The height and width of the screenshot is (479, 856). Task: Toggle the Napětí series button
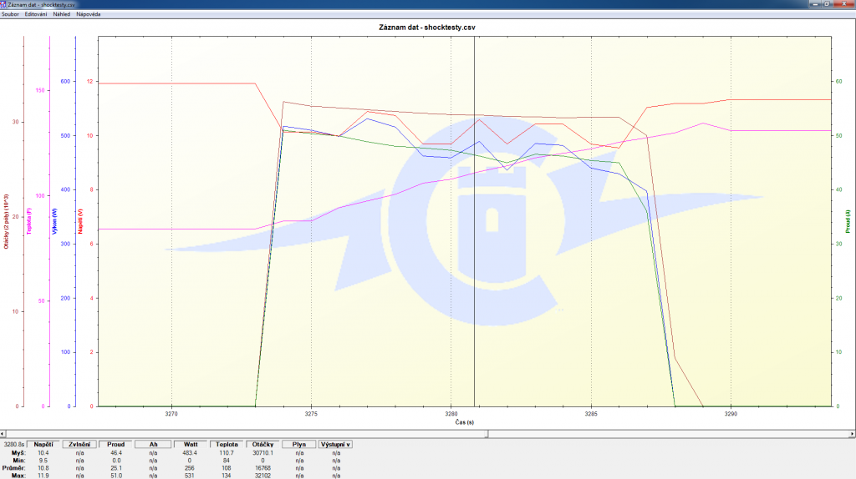(x=43, y=444)
